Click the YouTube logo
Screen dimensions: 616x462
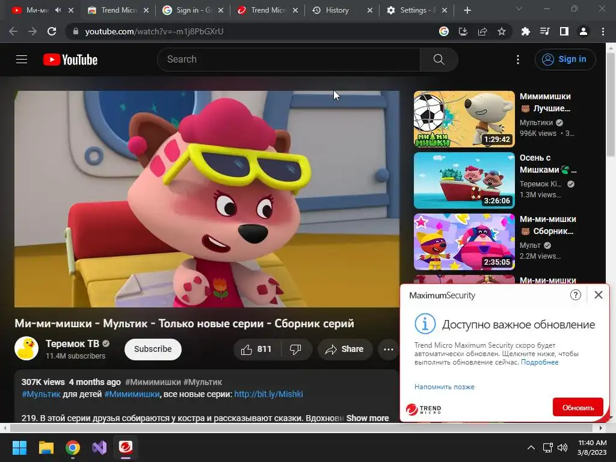click(x=70, y=60)
